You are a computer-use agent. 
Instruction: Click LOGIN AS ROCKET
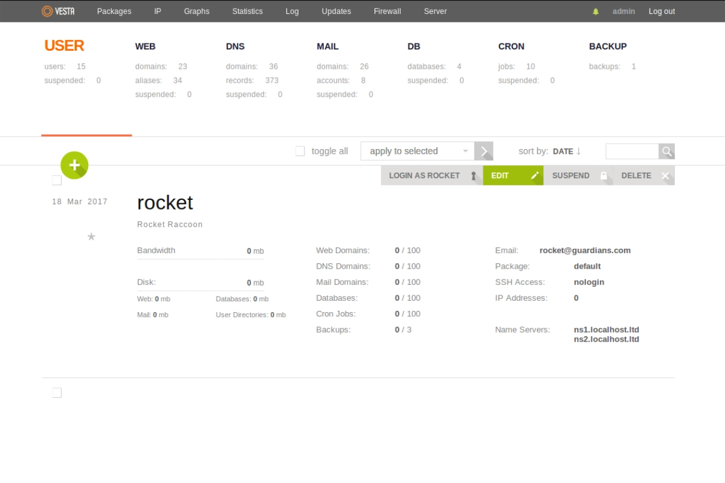pos(424,175)
